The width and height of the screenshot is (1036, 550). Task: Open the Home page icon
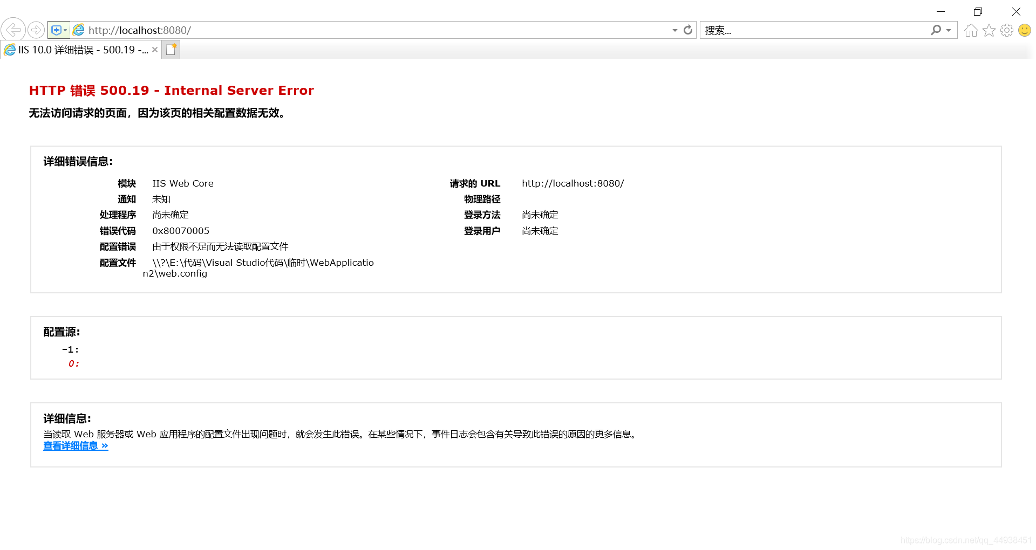pos(971,30)
